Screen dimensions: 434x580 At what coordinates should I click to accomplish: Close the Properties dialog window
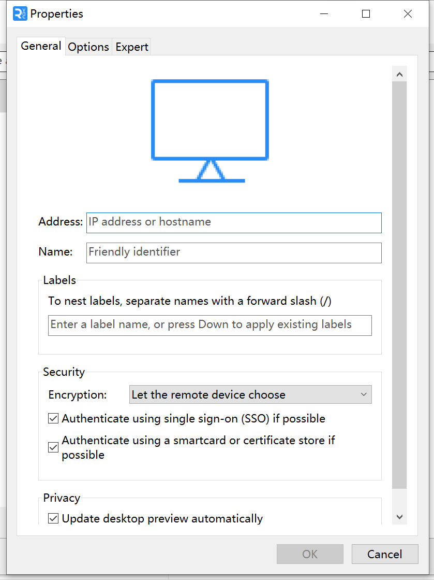pos(408,13)
